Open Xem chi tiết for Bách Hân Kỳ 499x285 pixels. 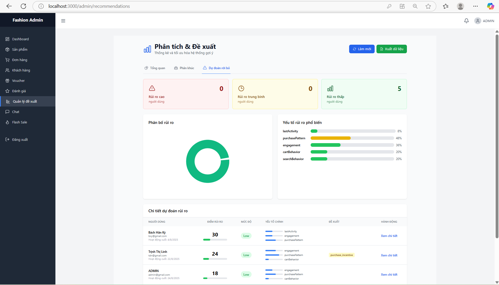389,236
